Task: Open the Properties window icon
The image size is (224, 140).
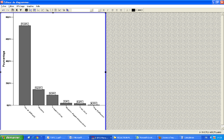Action: tap(13, 10)
